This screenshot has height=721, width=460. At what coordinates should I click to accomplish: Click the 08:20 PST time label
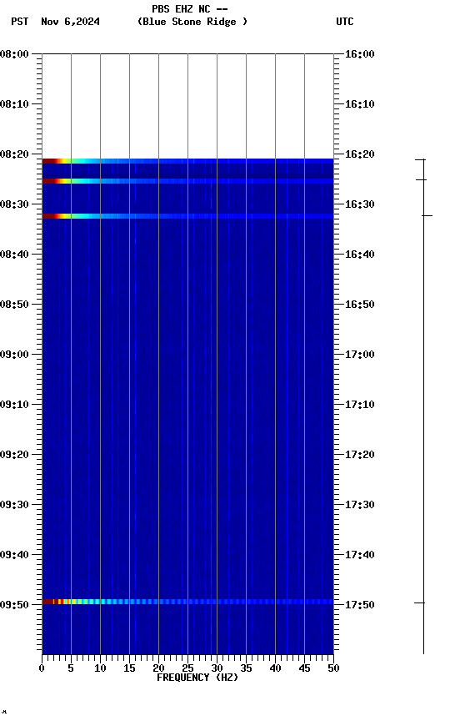pyautogui.click(x=14, y=154)
